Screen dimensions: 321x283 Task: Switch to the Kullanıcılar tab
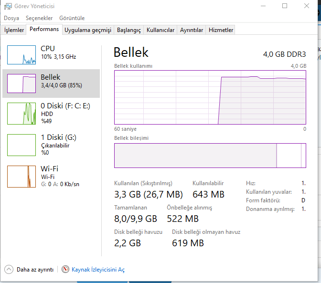coord(160,30)
